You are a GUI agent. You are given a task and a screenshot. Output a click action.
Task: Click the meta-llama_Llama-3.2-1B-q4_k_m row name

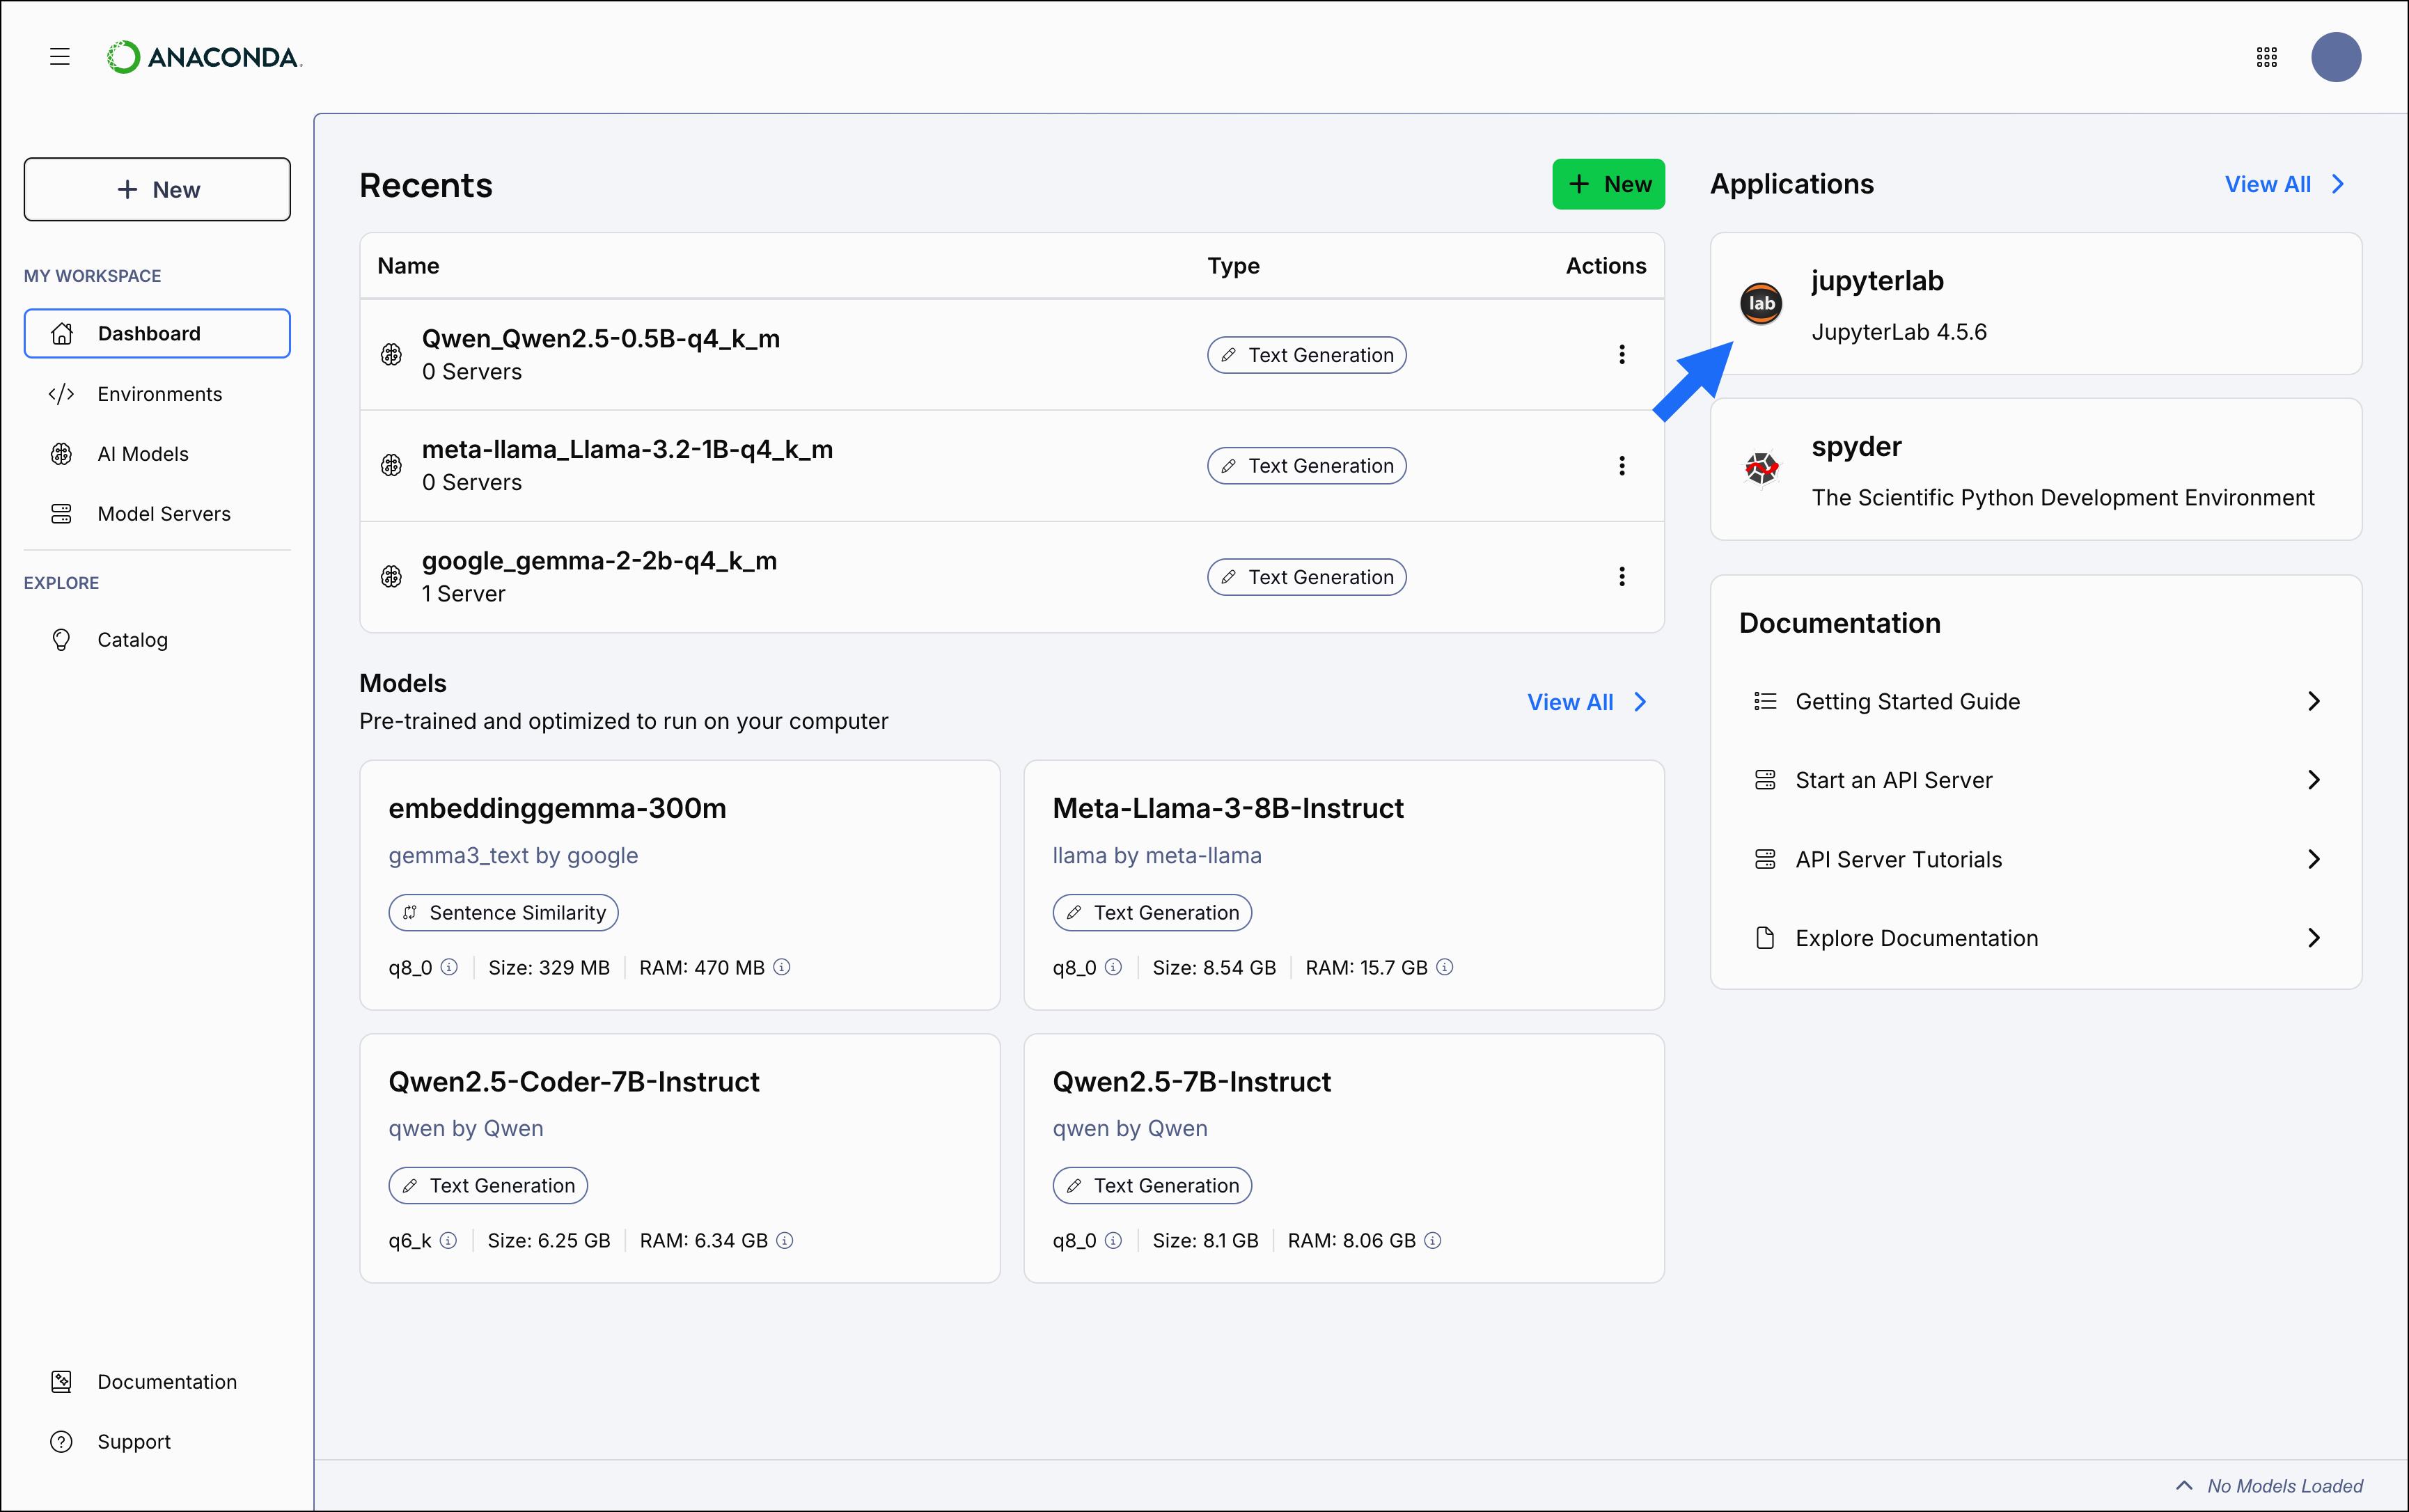coord(627,450)
